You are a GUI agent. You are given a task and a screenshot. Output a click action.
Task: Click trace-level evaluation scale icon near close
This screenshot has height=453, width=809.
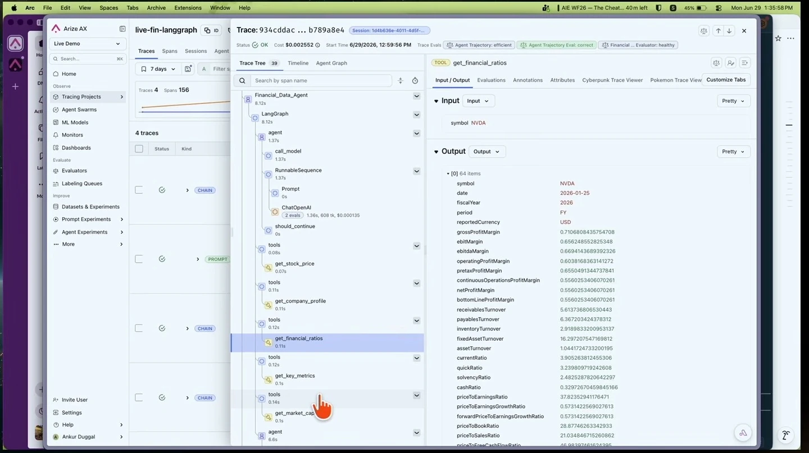click(704, 31)
